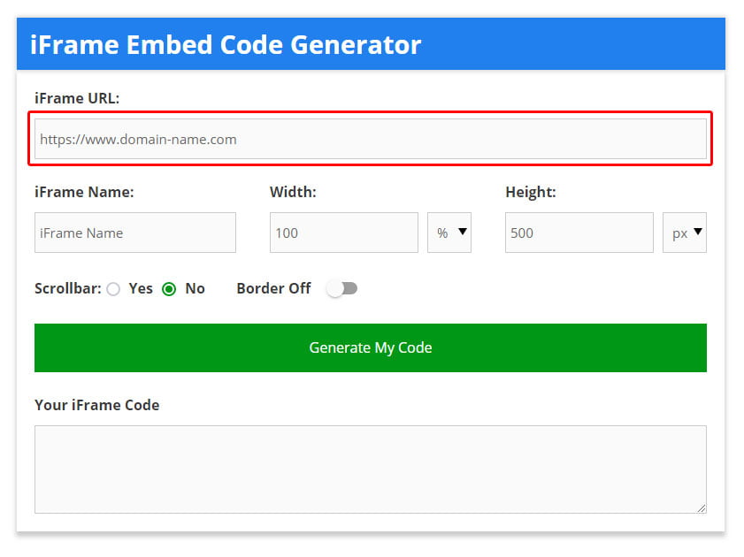The image size is (744, 557).
Task: Click the Your iFrame Code label
Action: pyautogui.click(x=96, y=405)
